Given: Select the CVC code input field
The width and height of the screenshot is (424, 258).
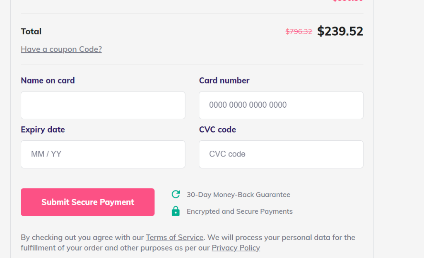Looking at the screenshot, I should point(281,154).
